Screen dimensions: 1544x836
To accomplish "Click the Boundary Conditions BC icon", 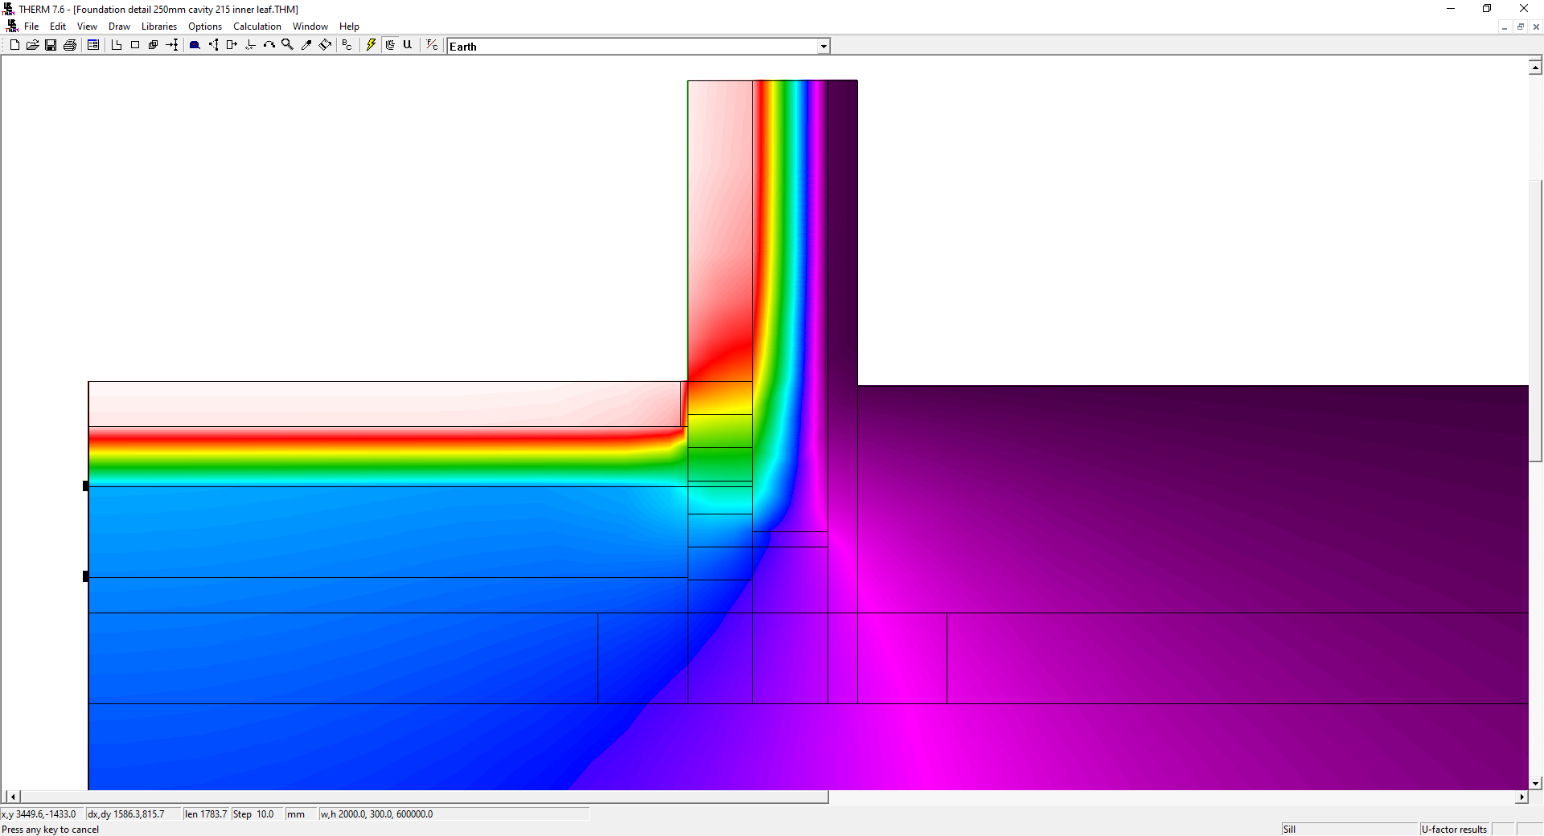I will coord(347,45).
